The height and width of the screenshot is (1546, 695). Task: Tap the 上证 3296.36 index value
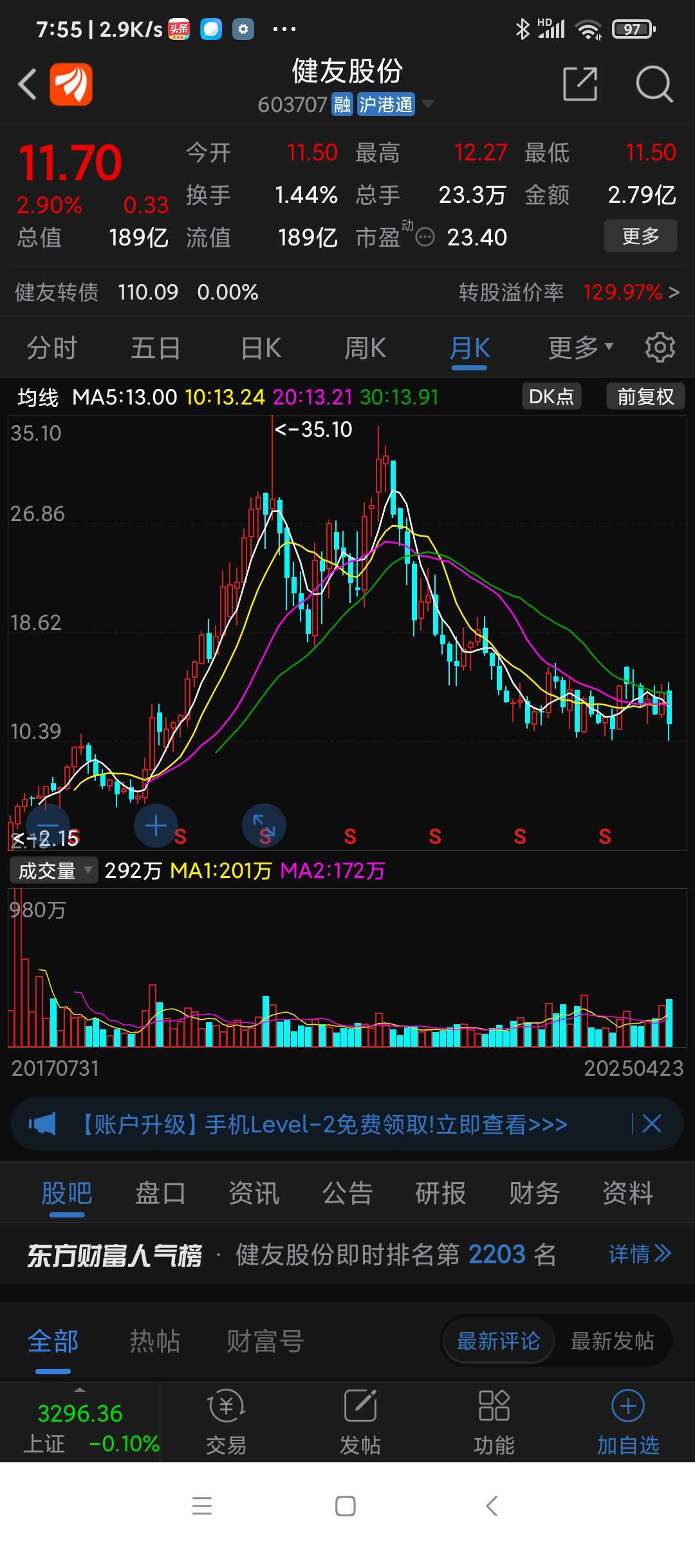pyautogui.click(x=80, y=1413)
